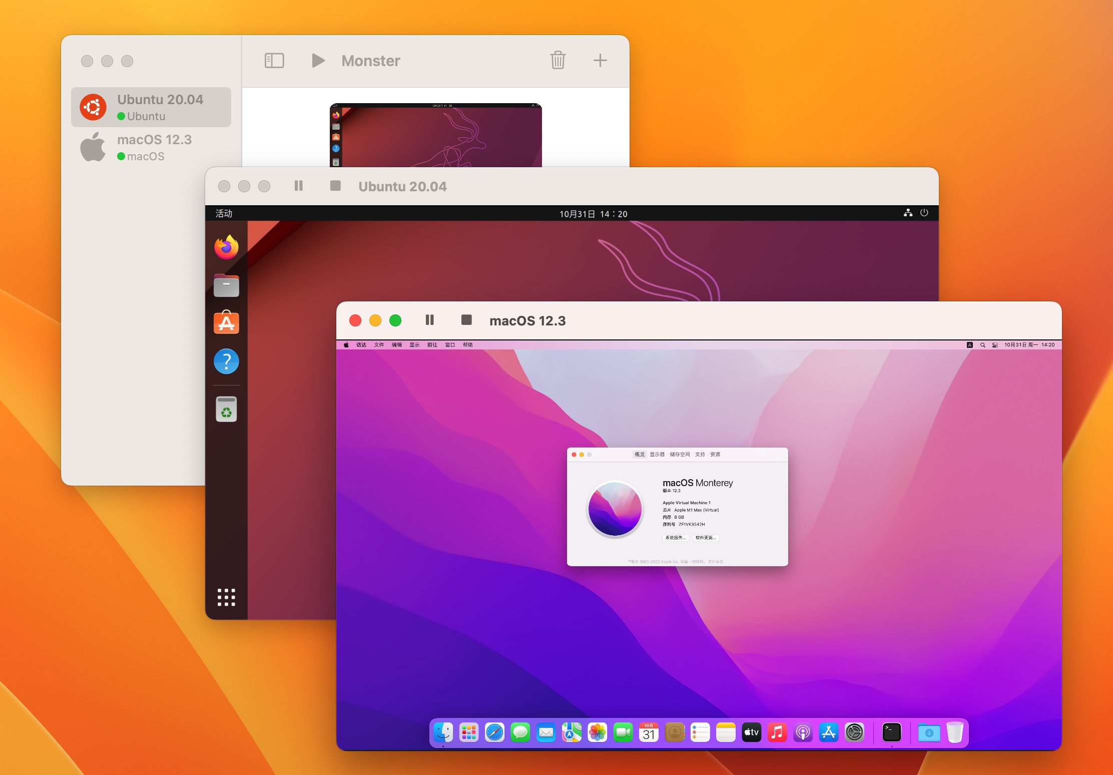
Task: Open the 文件 menu in guest macOS
Action: [x=379, y=345]
